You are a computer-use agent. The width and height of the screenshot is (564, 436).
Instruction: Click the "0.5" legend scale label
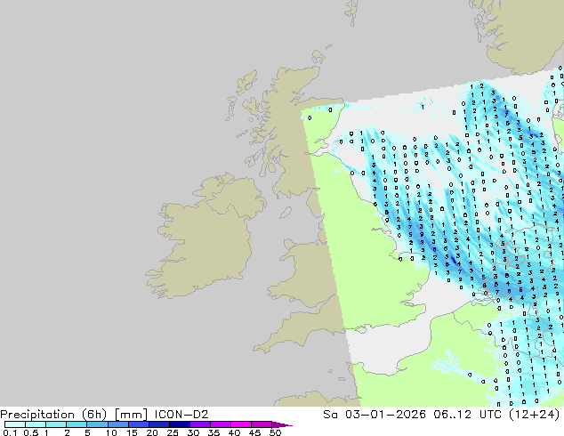tap(30, 432)
